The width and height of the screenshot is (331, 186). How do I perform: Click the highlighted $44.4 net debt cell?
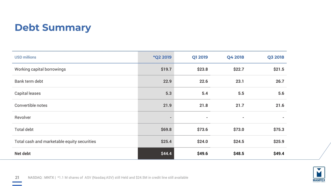click(x=156, y=153)
